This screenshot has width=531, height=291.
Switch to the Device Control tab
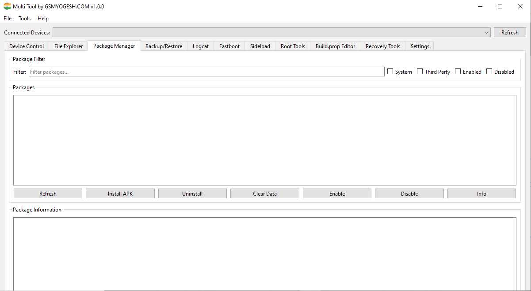(x=27, y=46)
